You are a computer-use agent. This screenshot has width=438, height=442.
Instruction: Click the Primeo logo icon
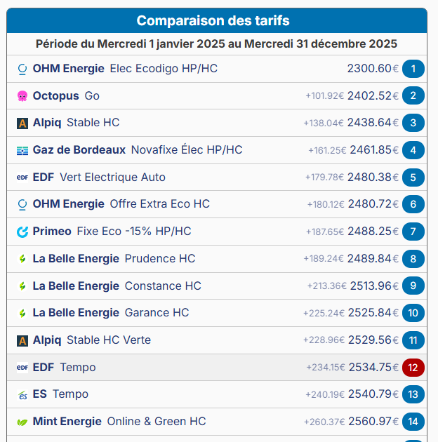(x=22, y=232)
